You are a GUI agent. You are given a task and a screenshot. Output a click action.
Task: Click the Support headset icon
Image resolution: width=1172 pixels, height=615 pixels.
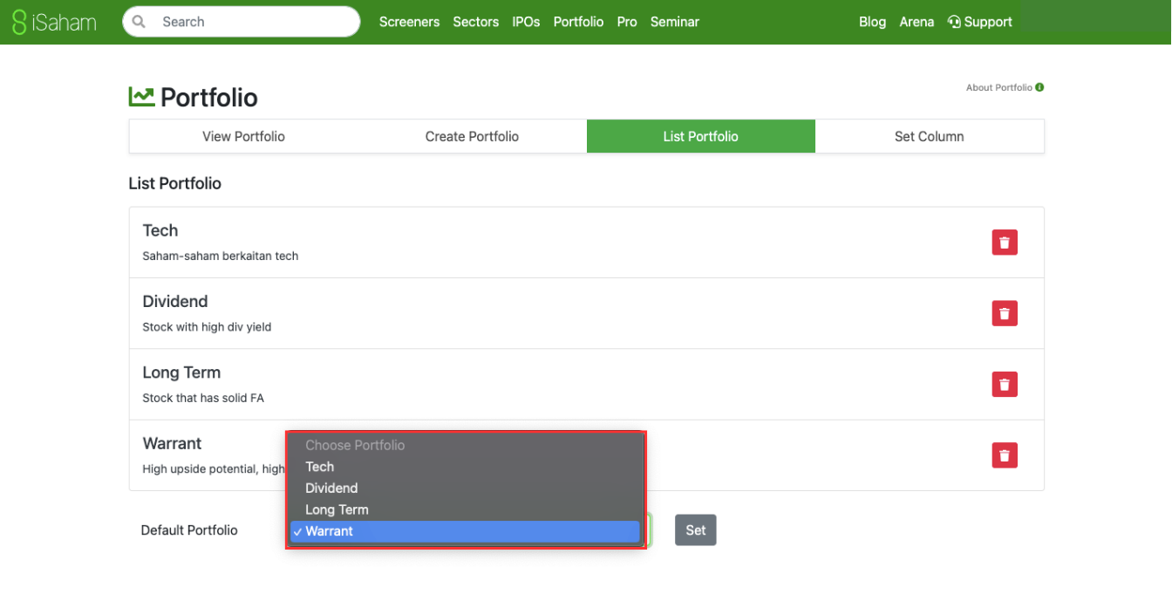click(x=954, y=22)
